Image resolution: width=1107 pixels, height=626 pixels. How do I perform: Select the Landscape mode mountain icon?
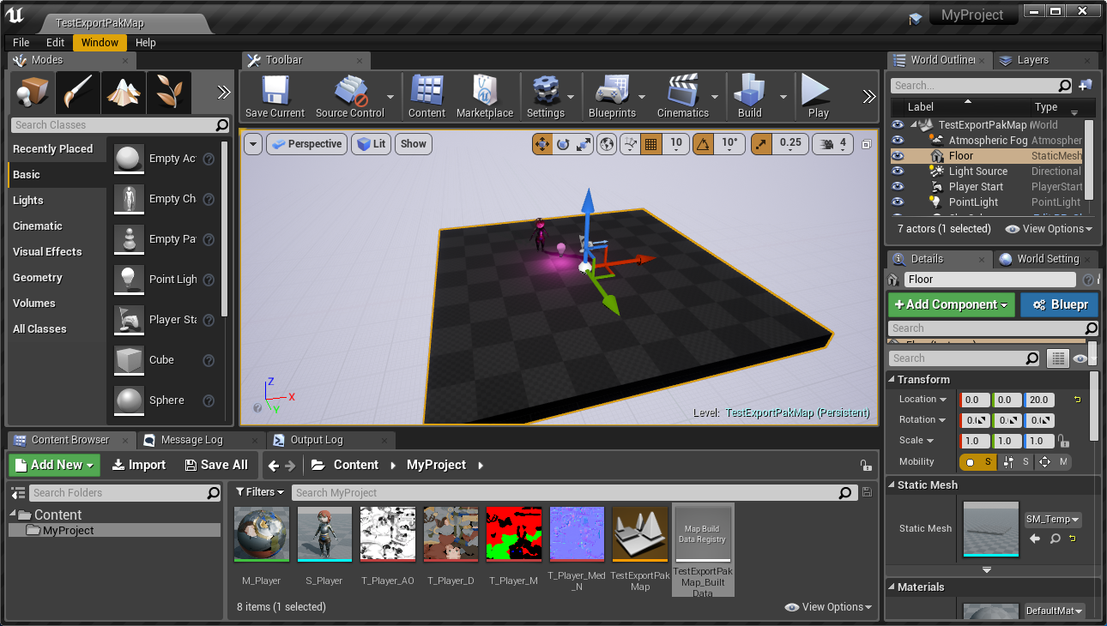click(124, 93)
